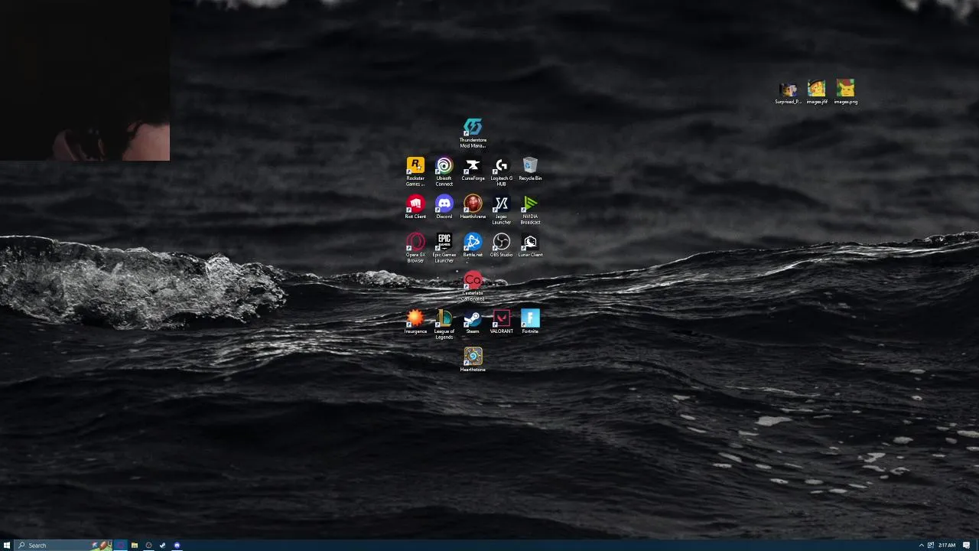Viewport: 979px width, 551px height.
Task: Click the Casterlabs Caffeinated icon
Action: [473, 286]
